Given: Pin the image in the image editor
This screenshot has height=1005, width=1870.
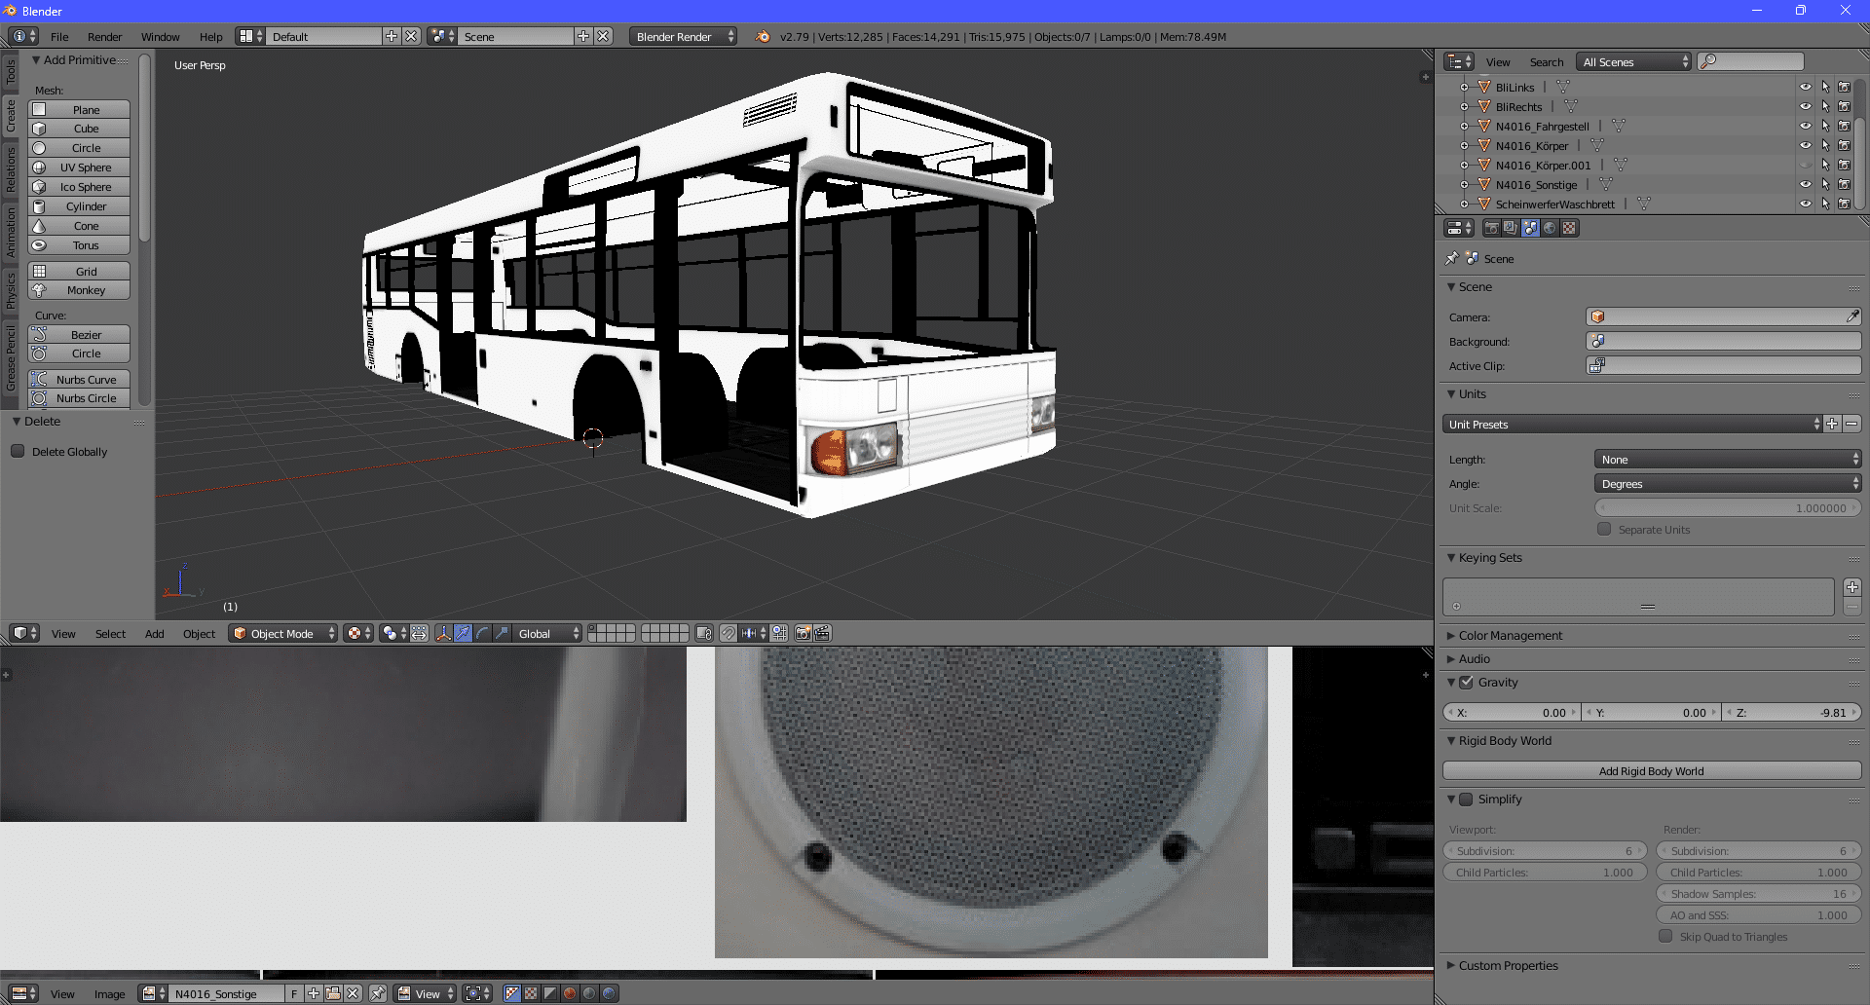Looking at the screenshot, I should click(x=378, y=993).
